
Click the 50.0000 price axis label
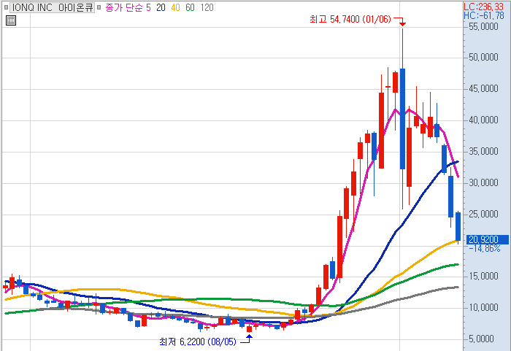[x=483, y=58]
